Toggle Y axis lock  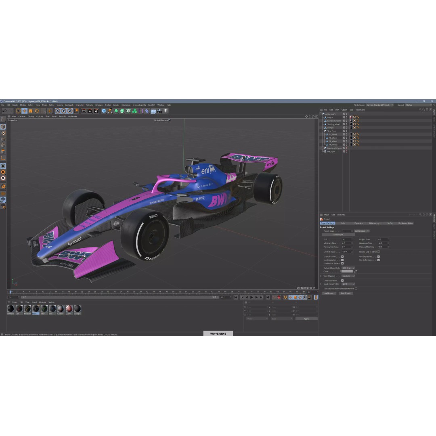[64, 111]
